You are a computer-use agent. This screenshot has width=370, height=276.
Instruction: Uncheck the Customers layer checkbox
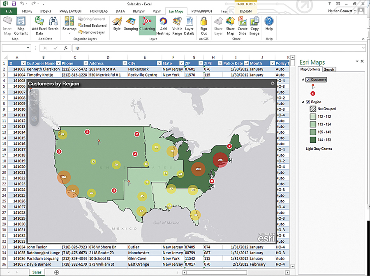point(308,80)
